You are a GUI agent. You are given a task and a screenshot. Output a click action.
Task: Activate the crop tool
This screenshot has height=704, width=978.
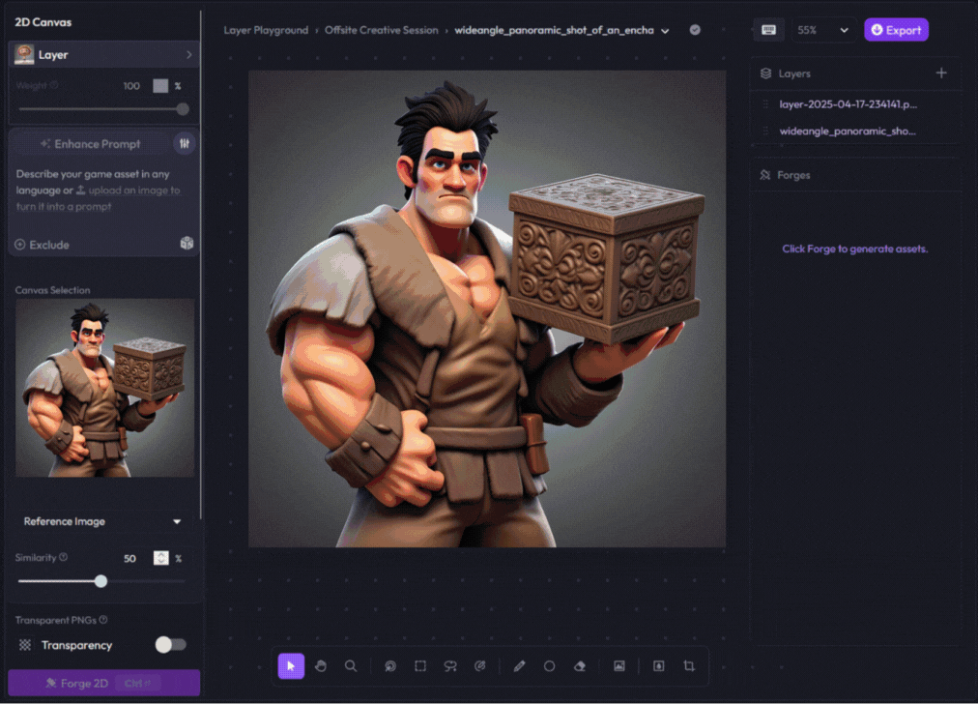(x=689, y=666)
